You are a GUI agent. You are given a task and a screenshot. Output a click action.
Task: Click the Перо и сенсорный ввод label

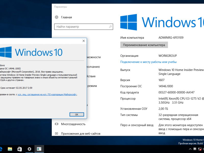(x=137, y=125)
